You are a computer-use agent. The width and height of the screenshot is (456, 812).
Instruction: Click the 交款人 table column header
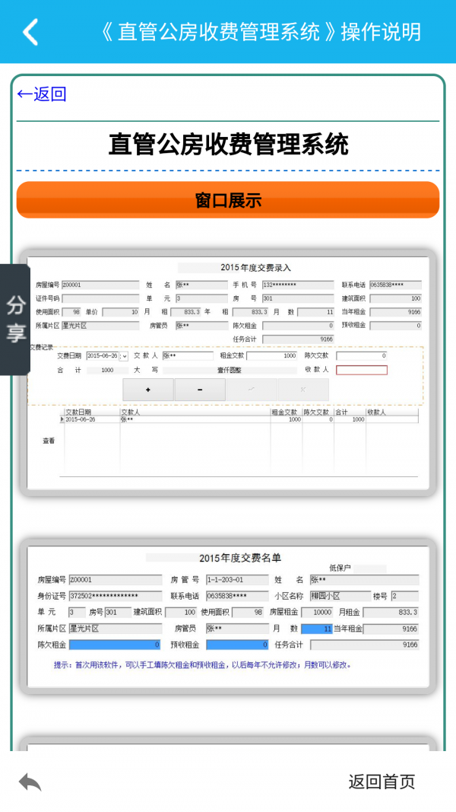tap(195, 412)
